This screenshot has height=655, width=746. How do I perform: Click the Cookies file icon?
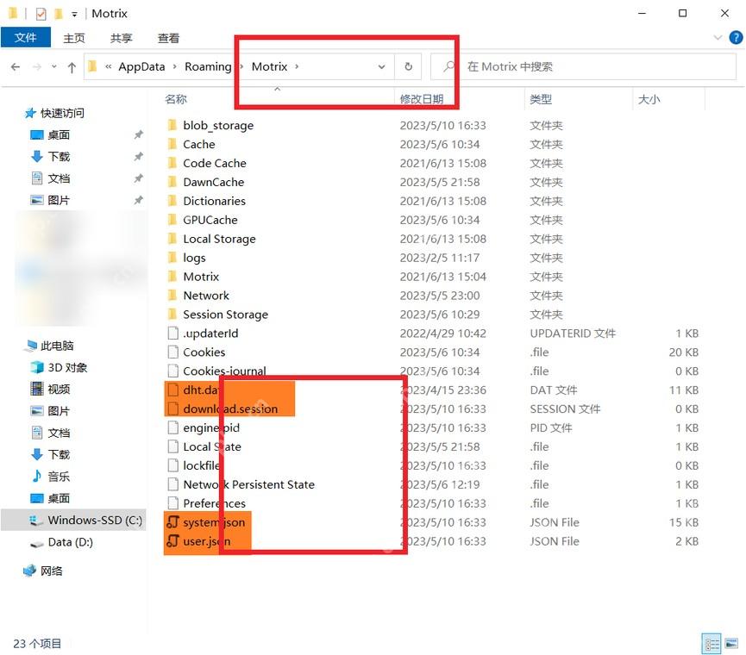pos(172,352)
